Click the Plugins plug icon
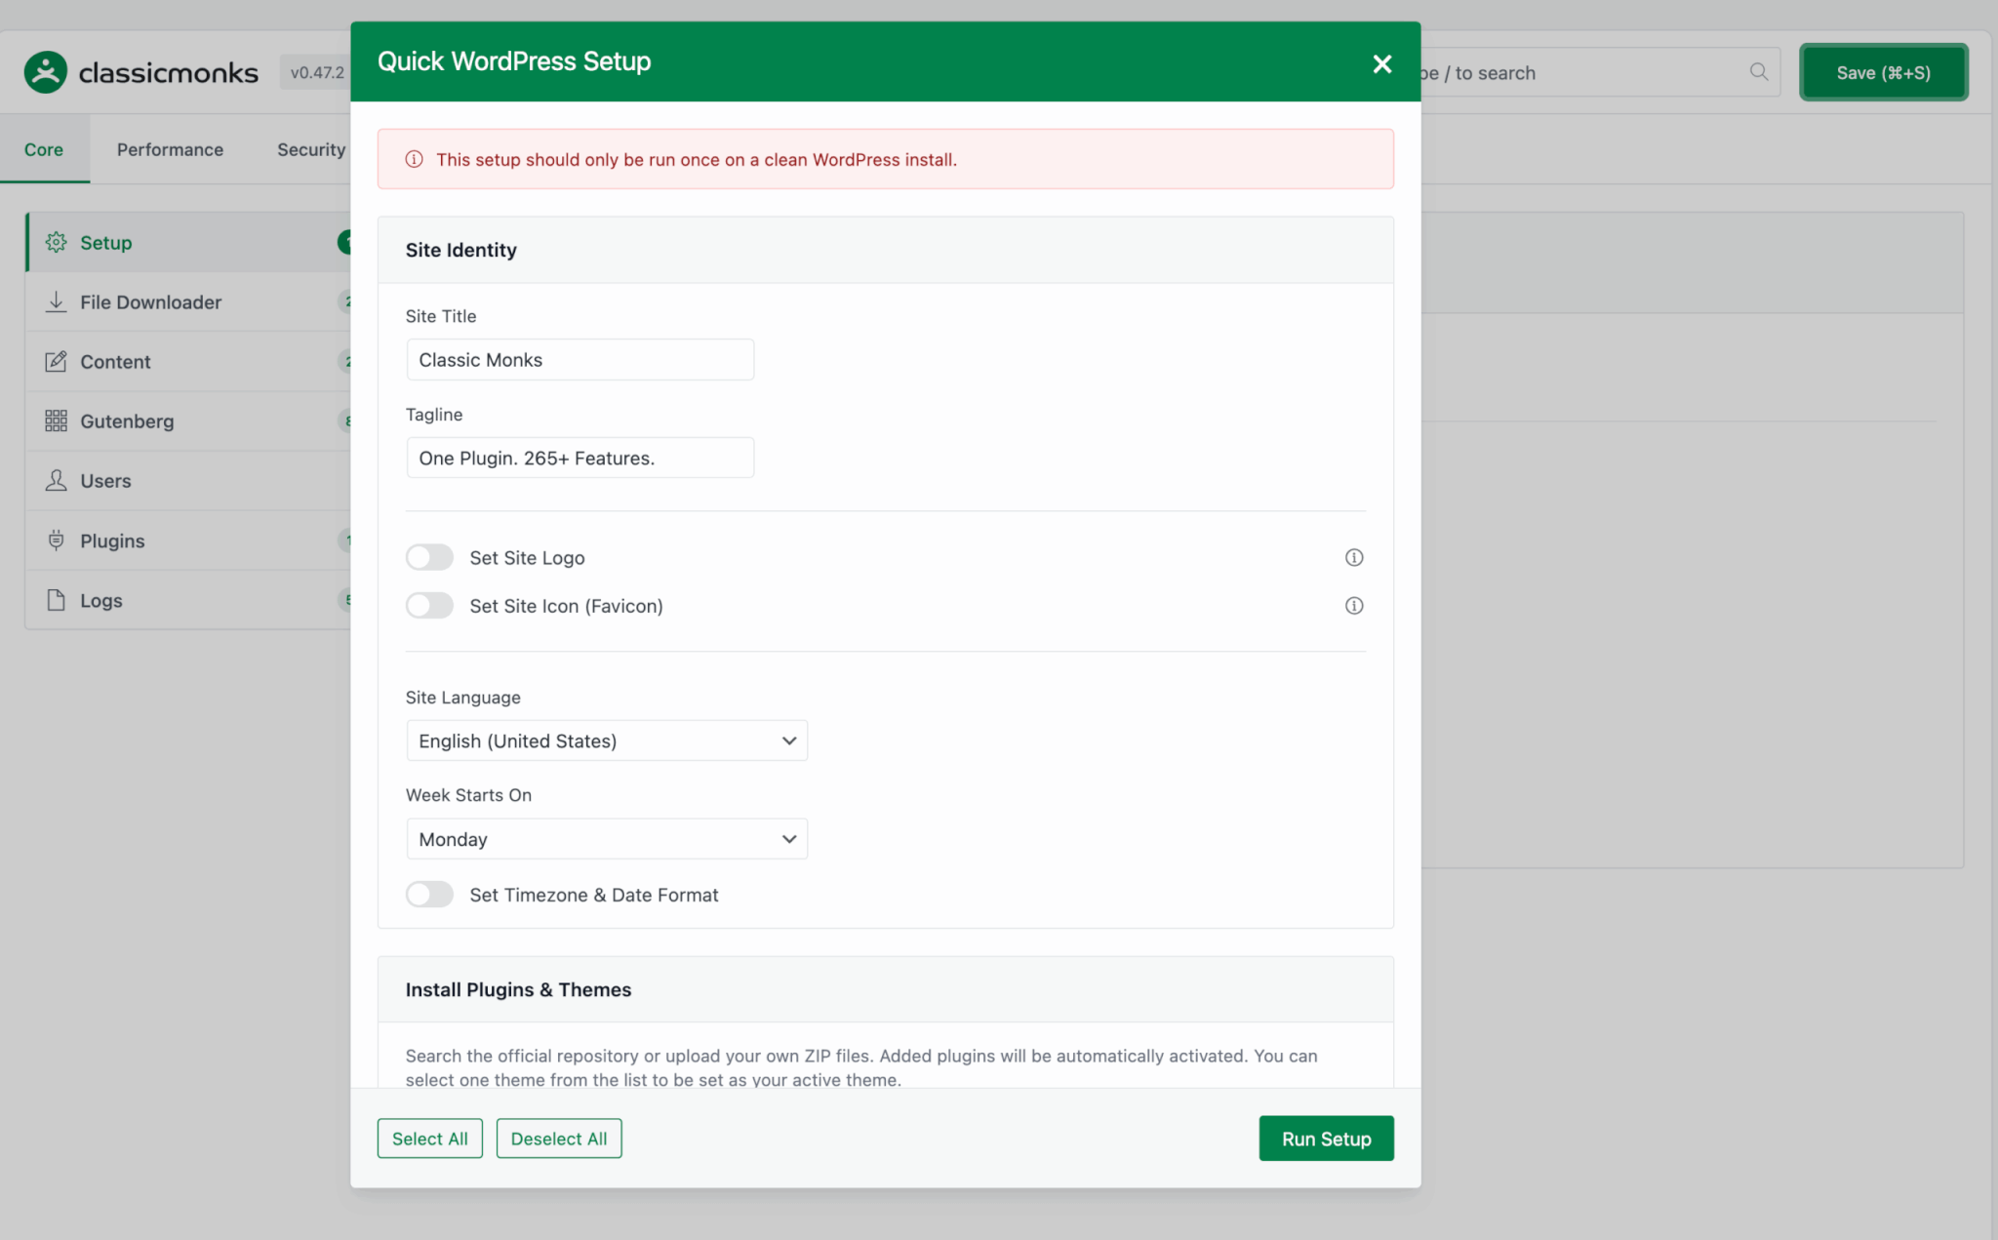1998x1240 pixels. [56, 540]
